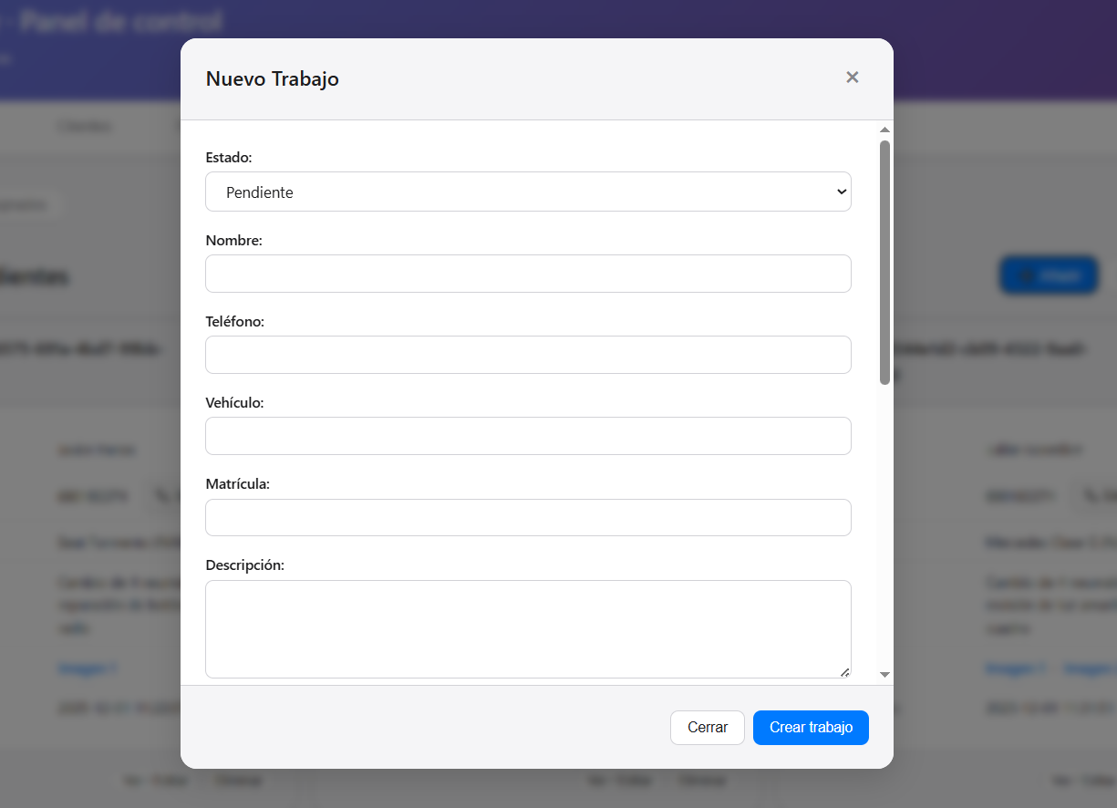
Task: Click into the Descripción text area
Action: [x=528, y=629]
